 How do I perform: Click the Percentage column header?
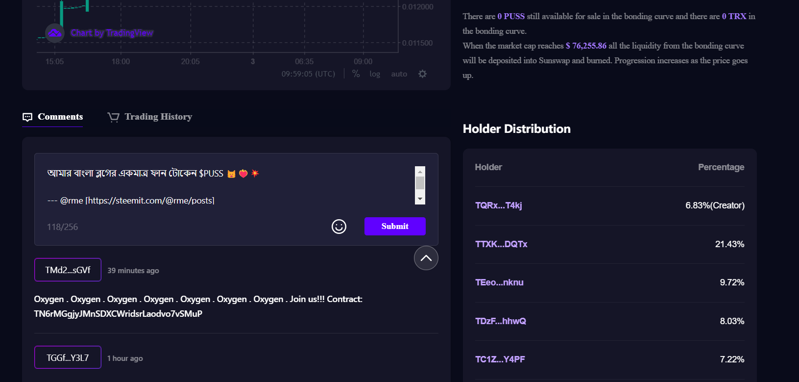pos(721,167)
